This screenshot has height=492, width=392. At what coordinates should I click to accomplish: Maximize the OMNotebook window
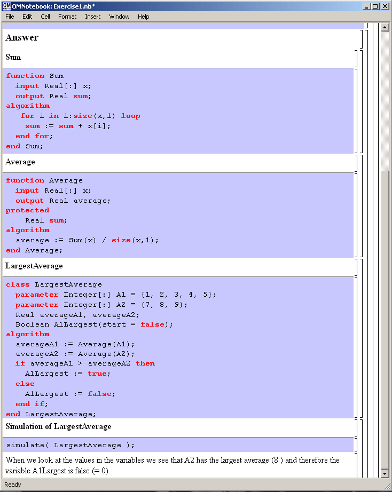click(x=376, y=6)
